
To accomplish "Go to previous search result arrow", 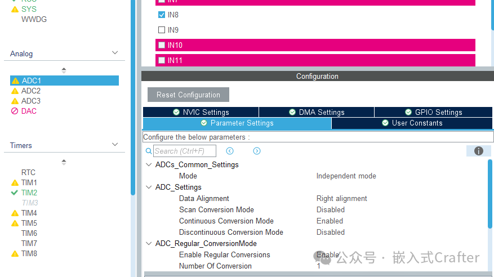I will coord(230,151).
